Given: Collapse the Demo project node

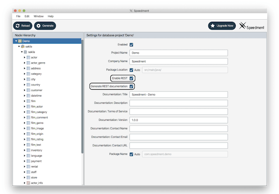Looking at the screenshot, I should click(16, 41).
